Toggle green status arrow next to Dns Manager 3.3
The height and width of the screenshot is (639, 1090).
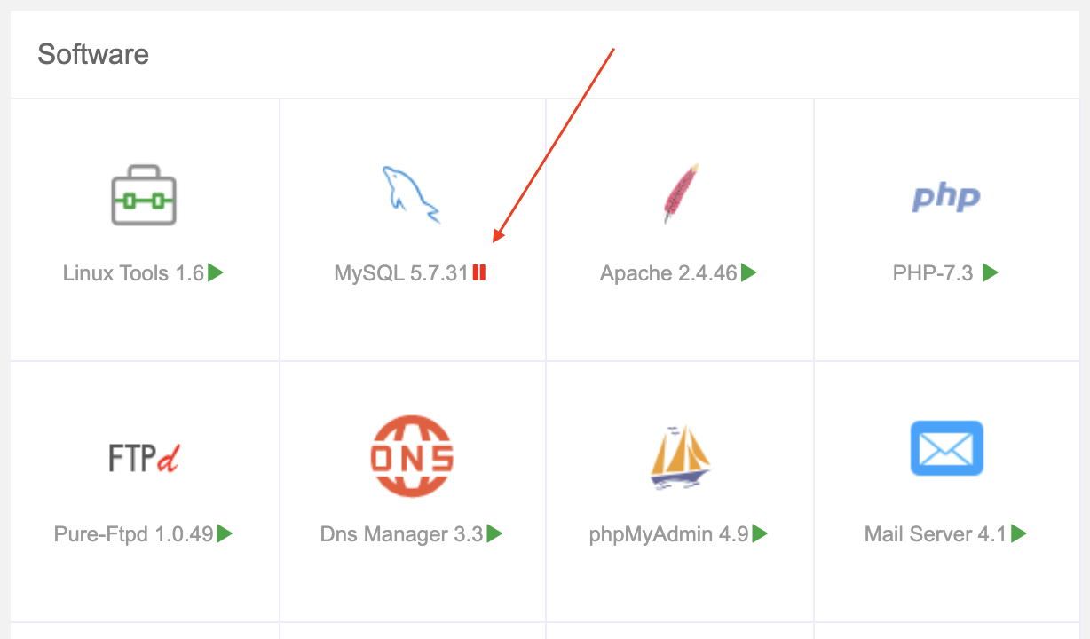(x=494, y=533)
